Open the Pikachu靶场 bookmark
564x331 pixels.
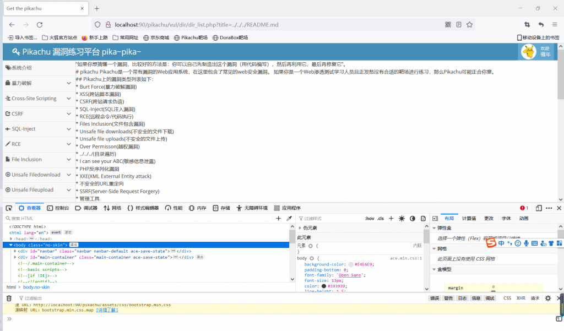191,37
